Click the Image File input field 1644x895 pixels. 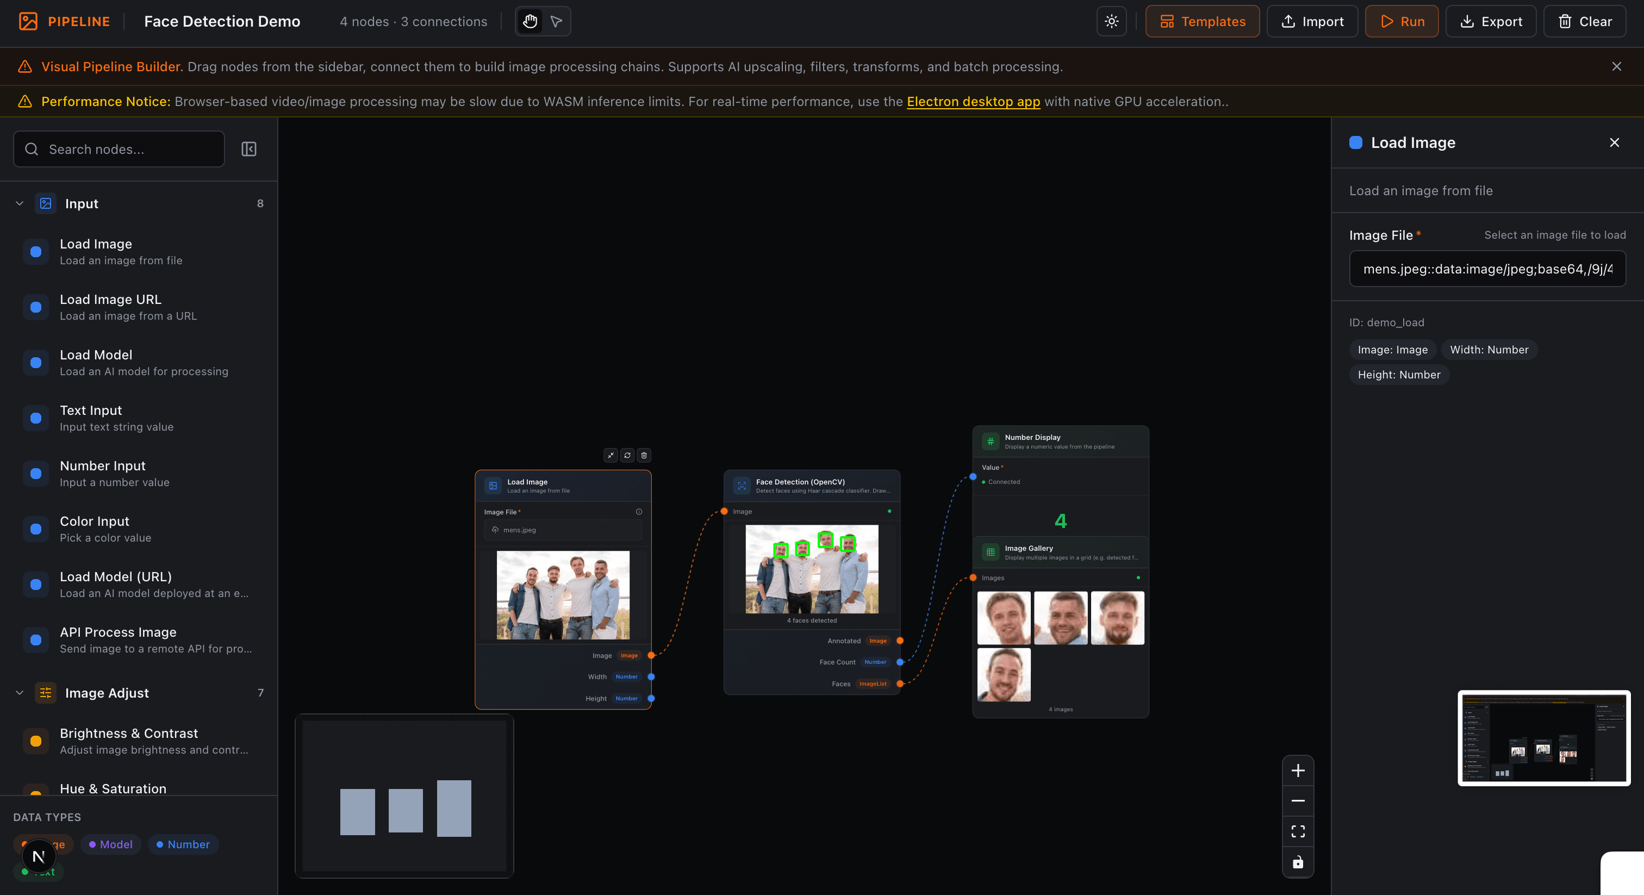coord(1487,269)
